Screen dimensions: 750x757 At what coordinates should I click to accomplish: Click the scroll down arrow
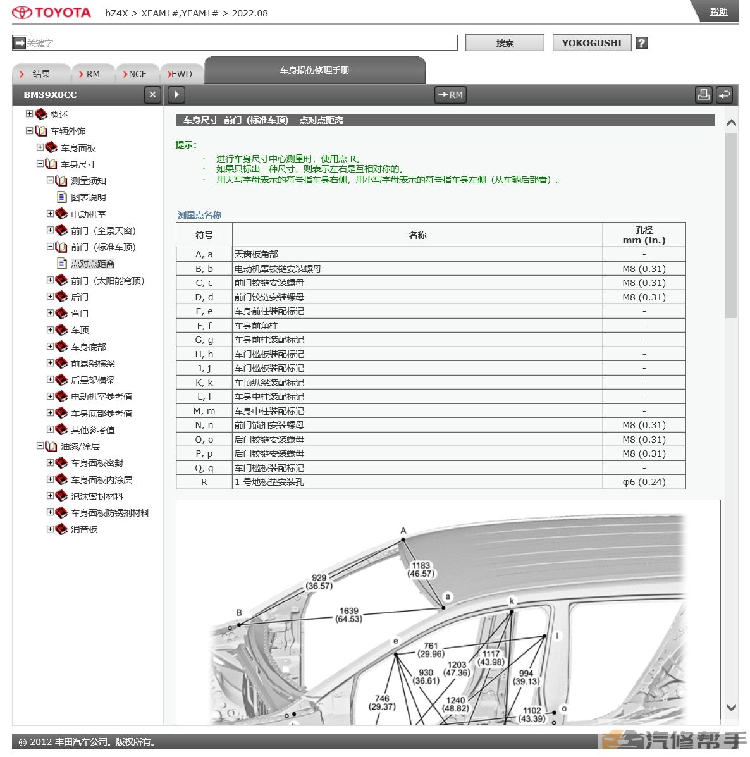tap(731, 708)
